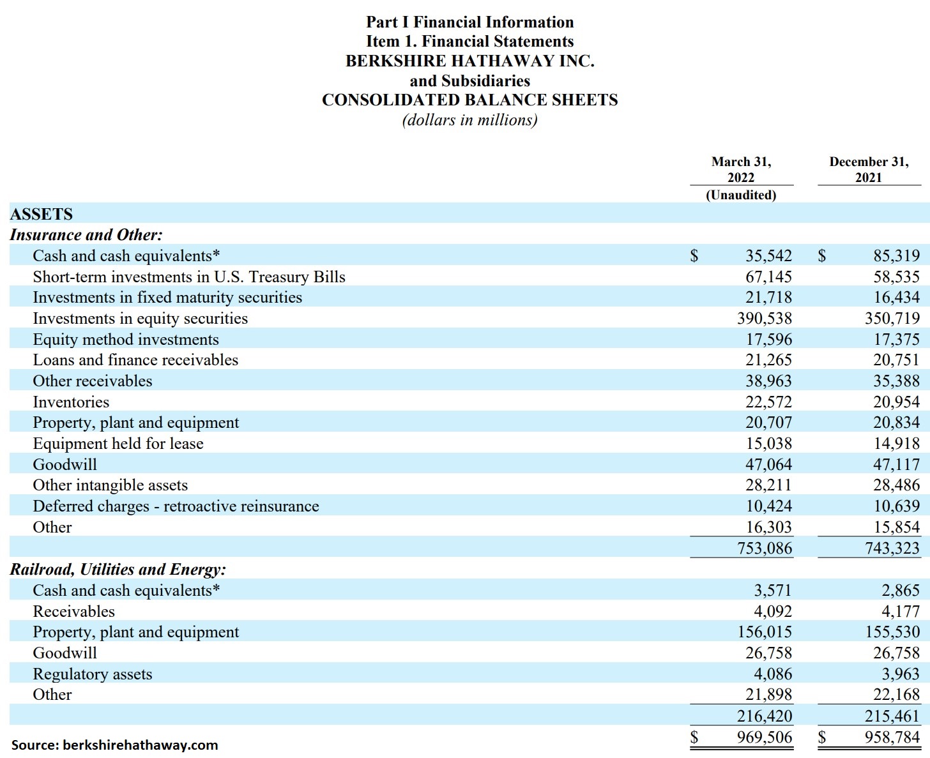The image size is (930, 758).
Task: Select 'Investments in fixed maturity securities' row label
Action: [167, 298]
